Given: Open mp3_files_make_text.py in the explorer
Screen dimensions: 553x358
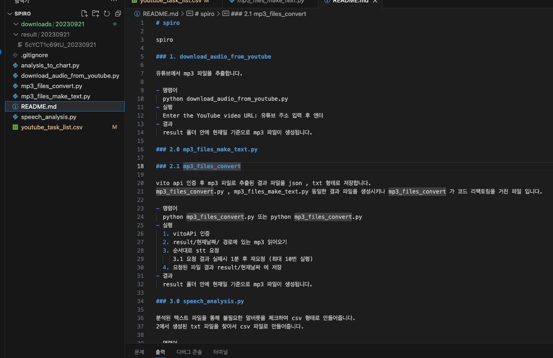Looking at the screenshot, I should [65, 96].
